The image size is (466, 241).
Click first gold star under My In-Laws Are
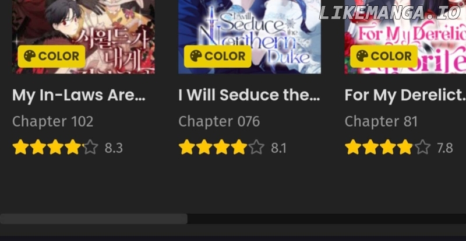[20, 148]
